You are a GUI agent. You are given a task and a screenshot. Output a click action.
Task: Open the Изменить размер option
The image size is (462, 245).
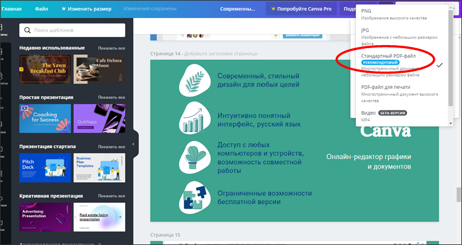[86, 9]
